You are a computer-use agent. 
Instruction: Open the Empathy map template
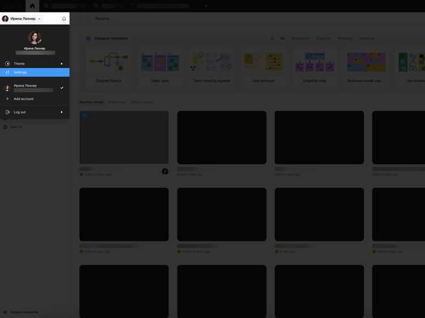[x=314, y=68]
